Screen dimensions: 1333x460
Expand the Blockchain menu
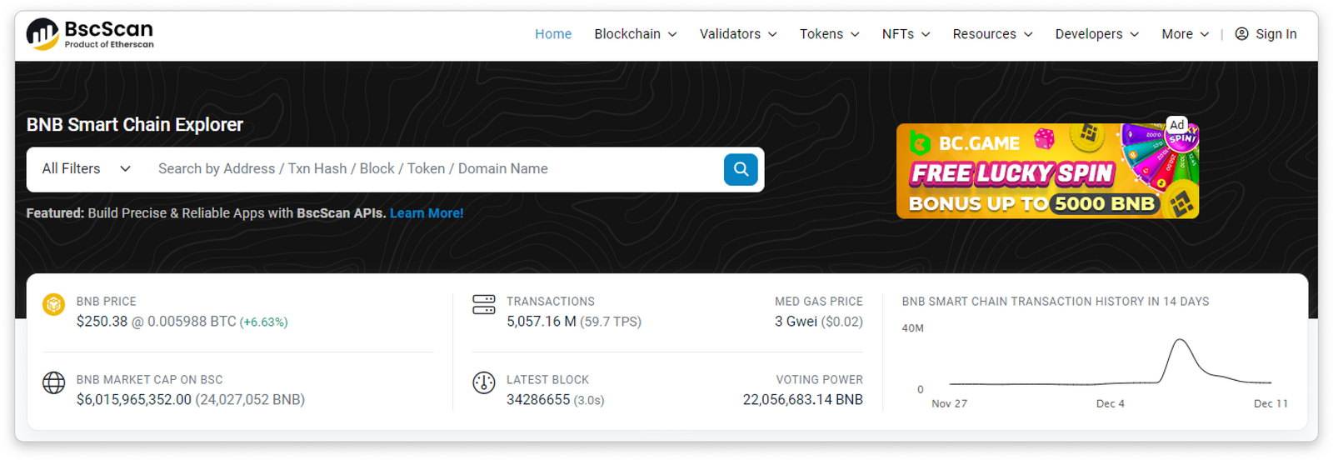pos(636,34)
